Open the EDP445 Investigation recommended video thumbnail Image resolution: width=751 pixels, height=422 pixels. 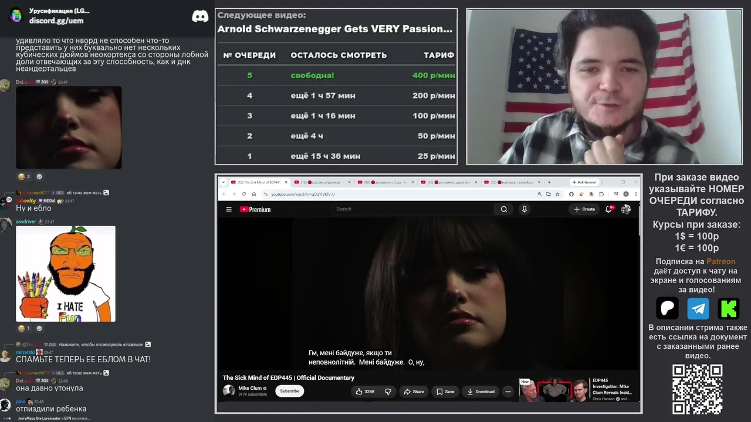(554, 390)
